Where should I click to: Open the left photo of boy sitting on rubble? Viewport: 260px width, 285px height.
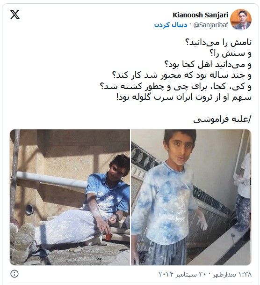70,197
